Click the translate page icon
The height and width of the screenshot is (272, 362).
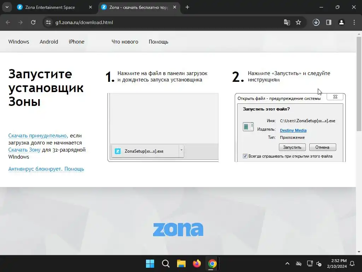pyautogui.click(x=287, y=22)
